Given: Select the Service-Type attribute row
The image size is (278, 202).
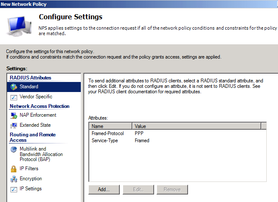Looking at the screenshot, I should pyautogui.click(x=105, y=141).
